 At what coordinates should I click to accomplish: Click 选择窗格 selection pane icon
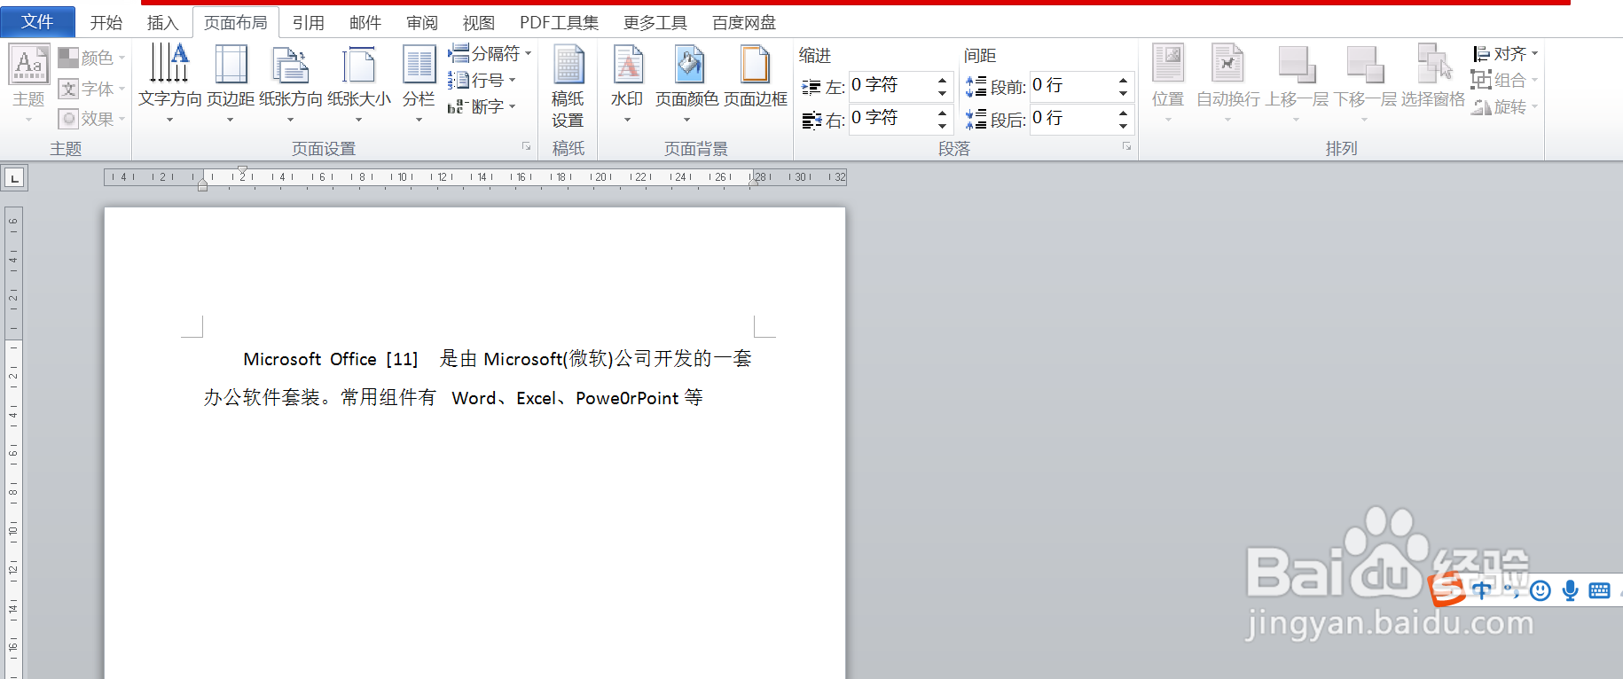point(1433,64)
